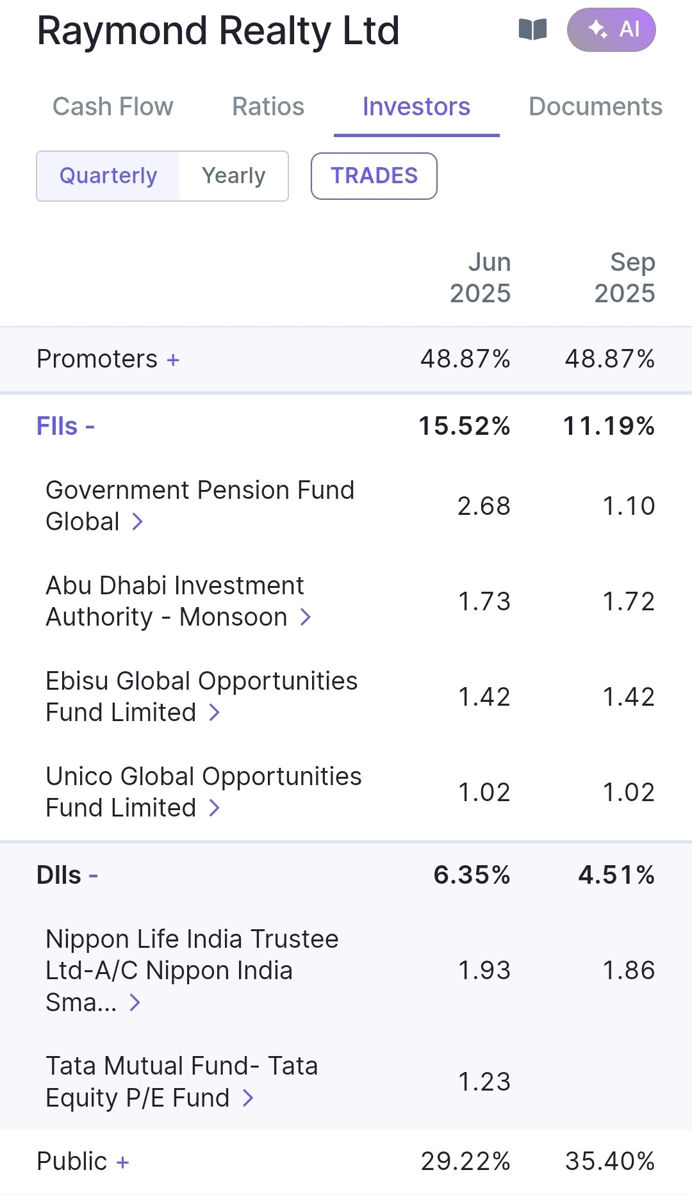Go to the Cash Flow tab

pos(113,107)
